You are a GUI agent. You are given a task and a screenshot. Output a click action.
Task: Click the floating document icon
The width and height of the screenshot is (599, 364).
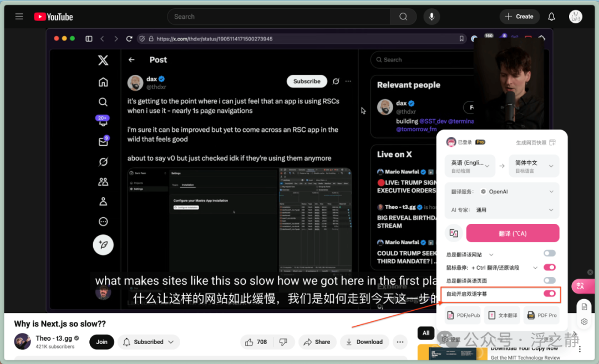(x=584, y=307)
